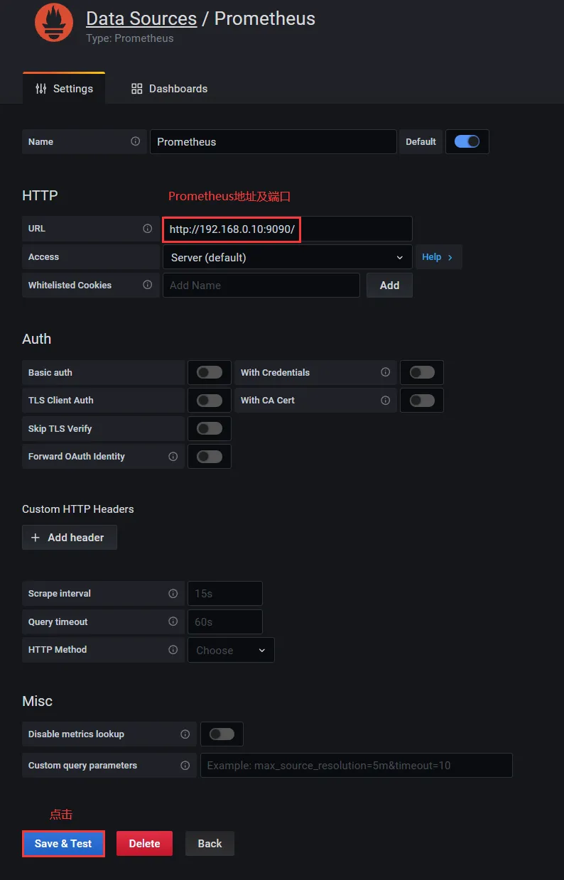Click the Prometheus flame logo icon
The height and width of the screenshot is (880, 564).
[x=54, y=23]
